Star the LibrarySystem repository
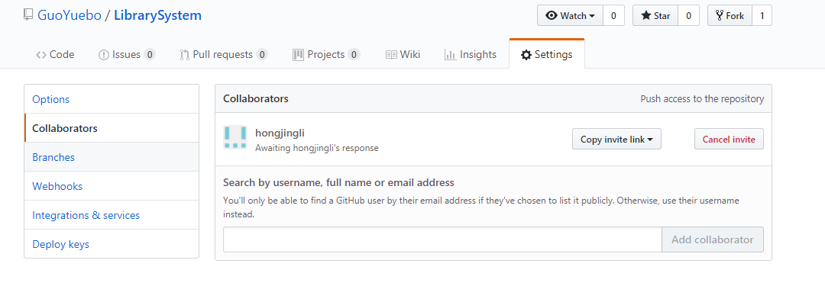Image resolution: width=825 pixels, height=302 pixels. tap(655, 16)
